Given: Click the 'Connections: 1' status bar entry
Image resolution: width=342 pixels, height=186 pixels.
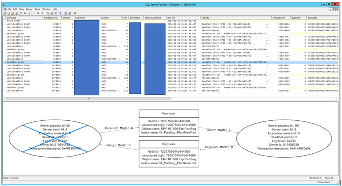Looking at the screenshot, I should (x=325, y=182).
